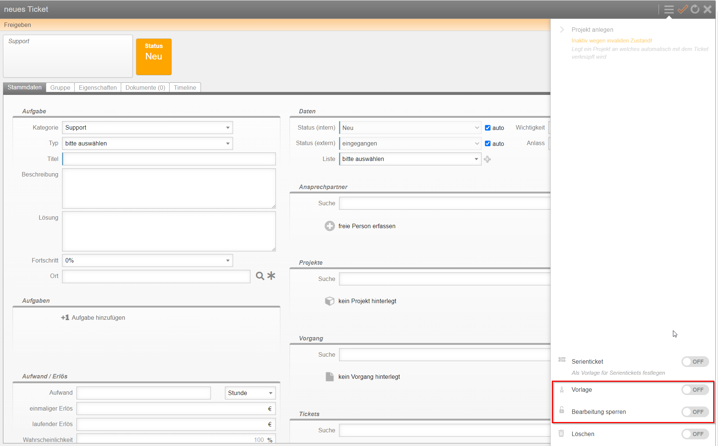Click the asterisk icon beside Ort
Viewport: 718px width, 446px height.
(x=271, y=276)
